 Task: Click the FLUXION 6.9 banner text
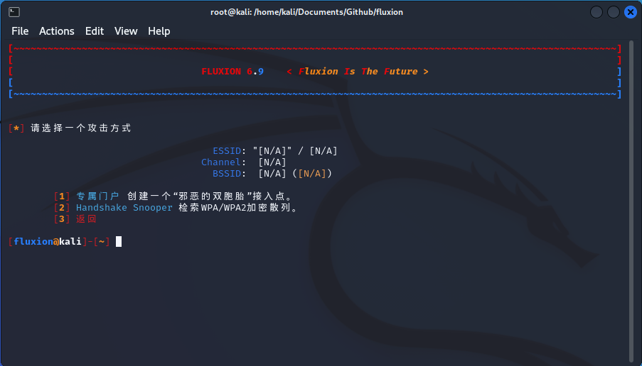point(232,72)
